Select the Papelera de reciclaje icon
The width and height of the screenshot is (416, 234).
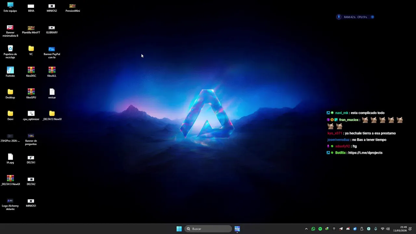coord(10,52)
